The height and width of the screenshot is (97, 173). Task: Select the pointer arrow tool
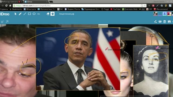(15, 14)
